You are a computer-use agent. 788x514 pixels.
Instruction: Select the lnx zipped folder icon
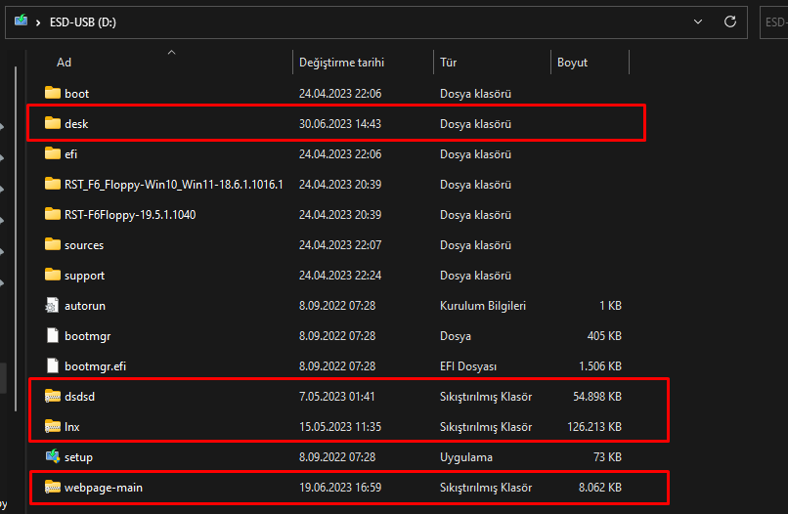pos(53,427)
